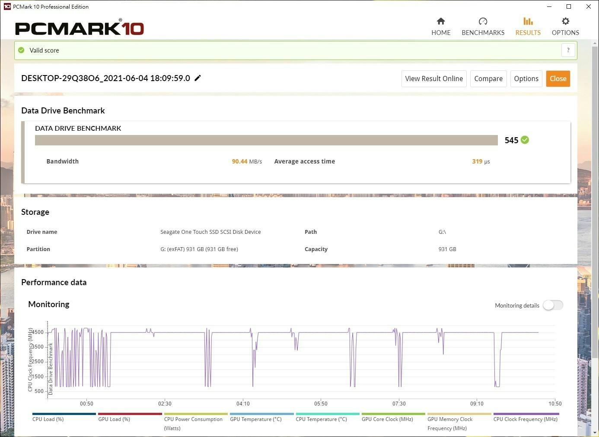
Task: Open the question mark help button
Action: coord(568,50)
